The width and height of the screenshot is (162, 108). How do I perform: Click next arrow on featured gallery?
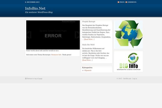pos(77,35)
